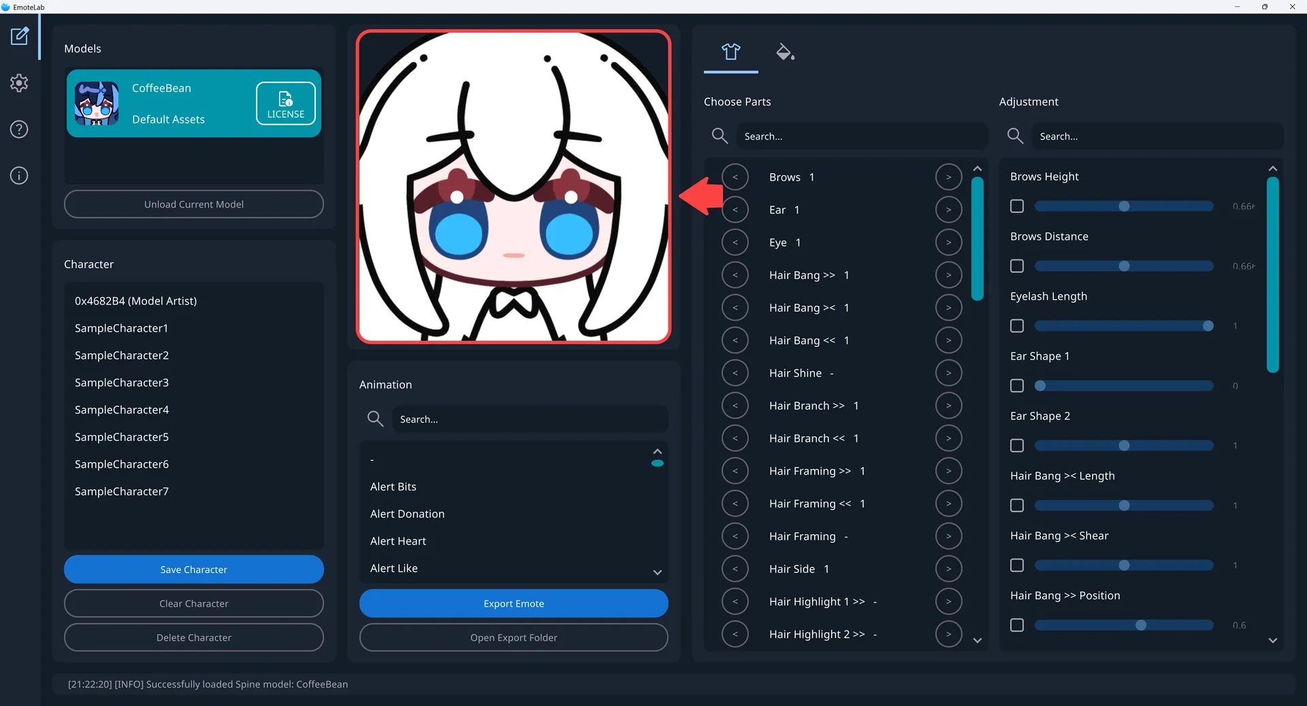Select the editor icon at sidebar top
1307x706 pixels.
pyautogui.click(x=20, y=37)
